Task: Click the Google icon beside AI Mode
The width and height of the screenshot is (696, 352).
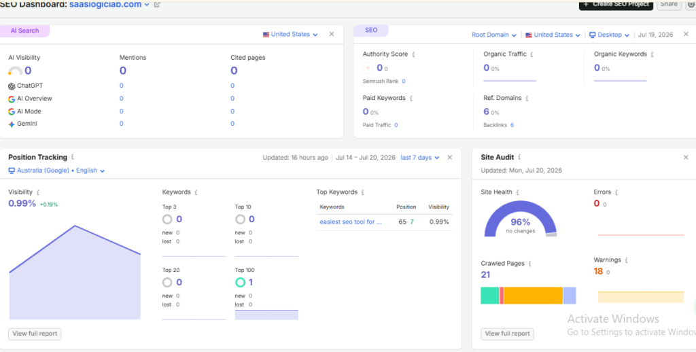Action: (12, 111)
